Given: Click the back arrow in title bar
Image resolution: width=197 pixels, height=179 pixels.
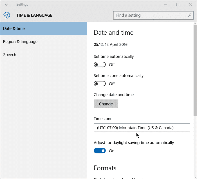Looking at the screenshot, I should point(6,5).
